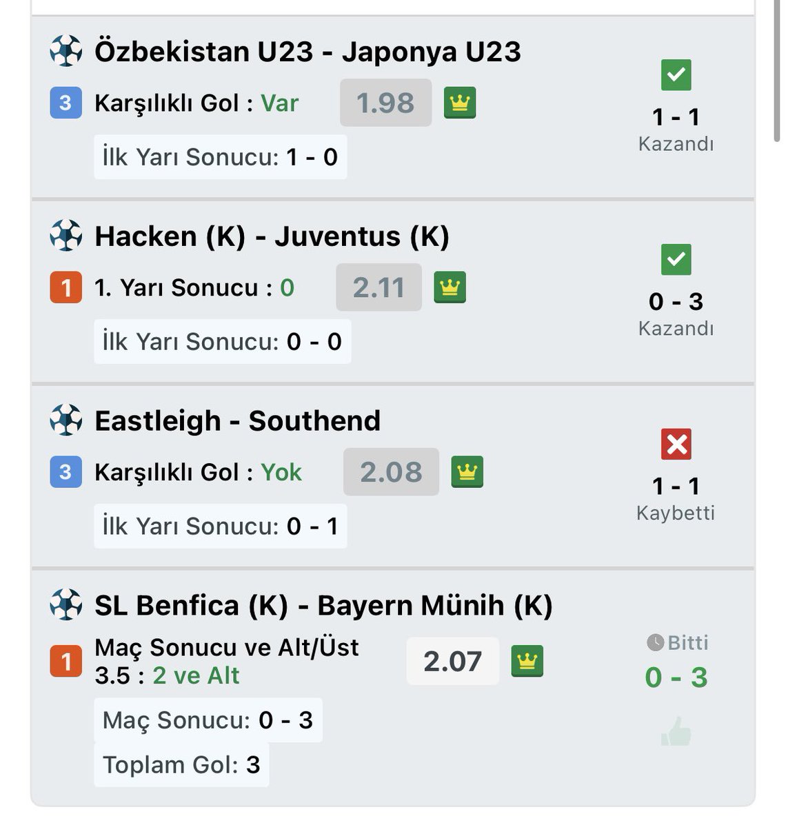
Task: Select the 2.08 odds box
Action: 391,472
